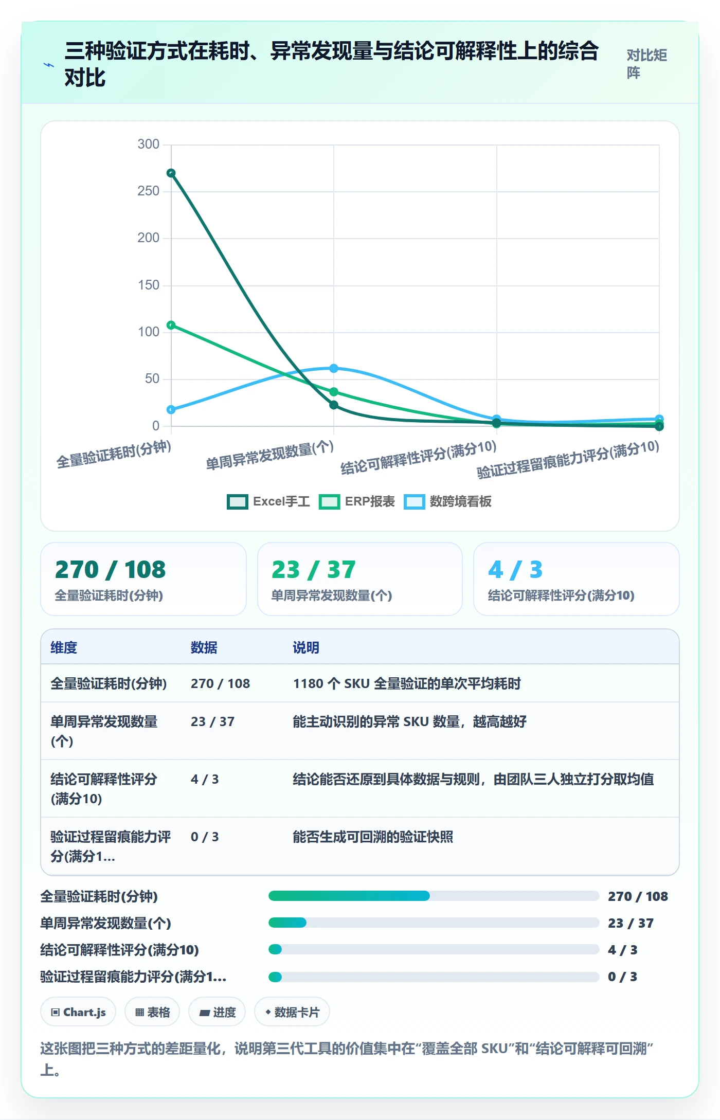The image size is (720, 1120).
Task: Click the chart x-axis label 单周异常发现数量(个)
Action: (269, 456)
